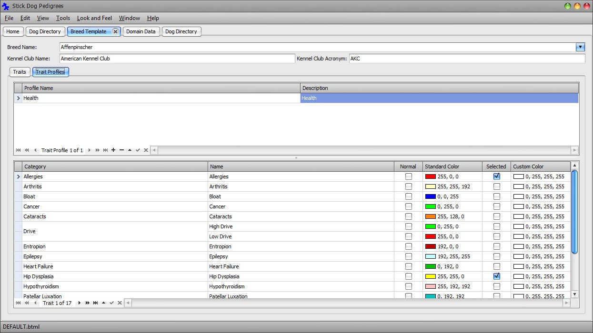Image resolution: width=593 pixels, height=333 pixels.
Task: Delete the selected trait profile using the minus icon
Action: tap(122, 150)
